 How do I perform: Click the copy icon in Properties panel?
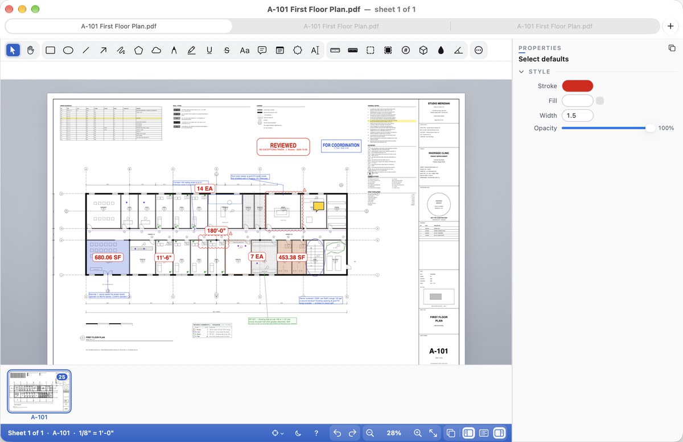[671, 48]
